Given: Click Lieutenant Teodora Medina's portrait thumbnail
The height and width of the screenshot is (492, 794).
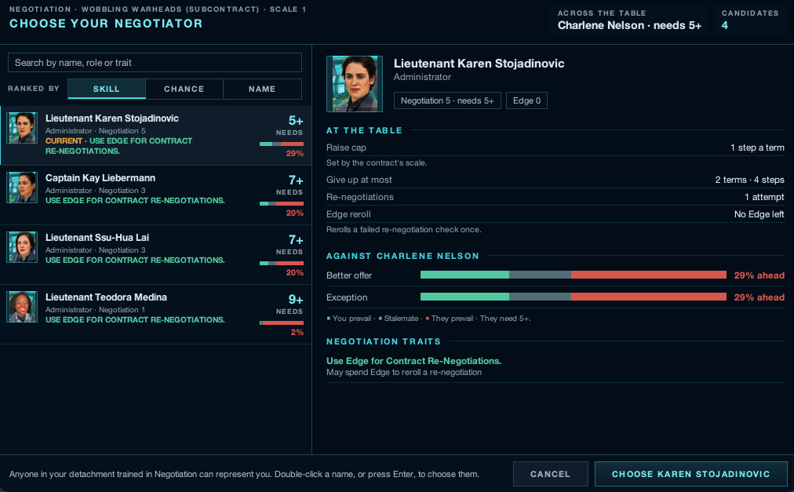Looking at the screenshot, I should (x=22, y=307).
